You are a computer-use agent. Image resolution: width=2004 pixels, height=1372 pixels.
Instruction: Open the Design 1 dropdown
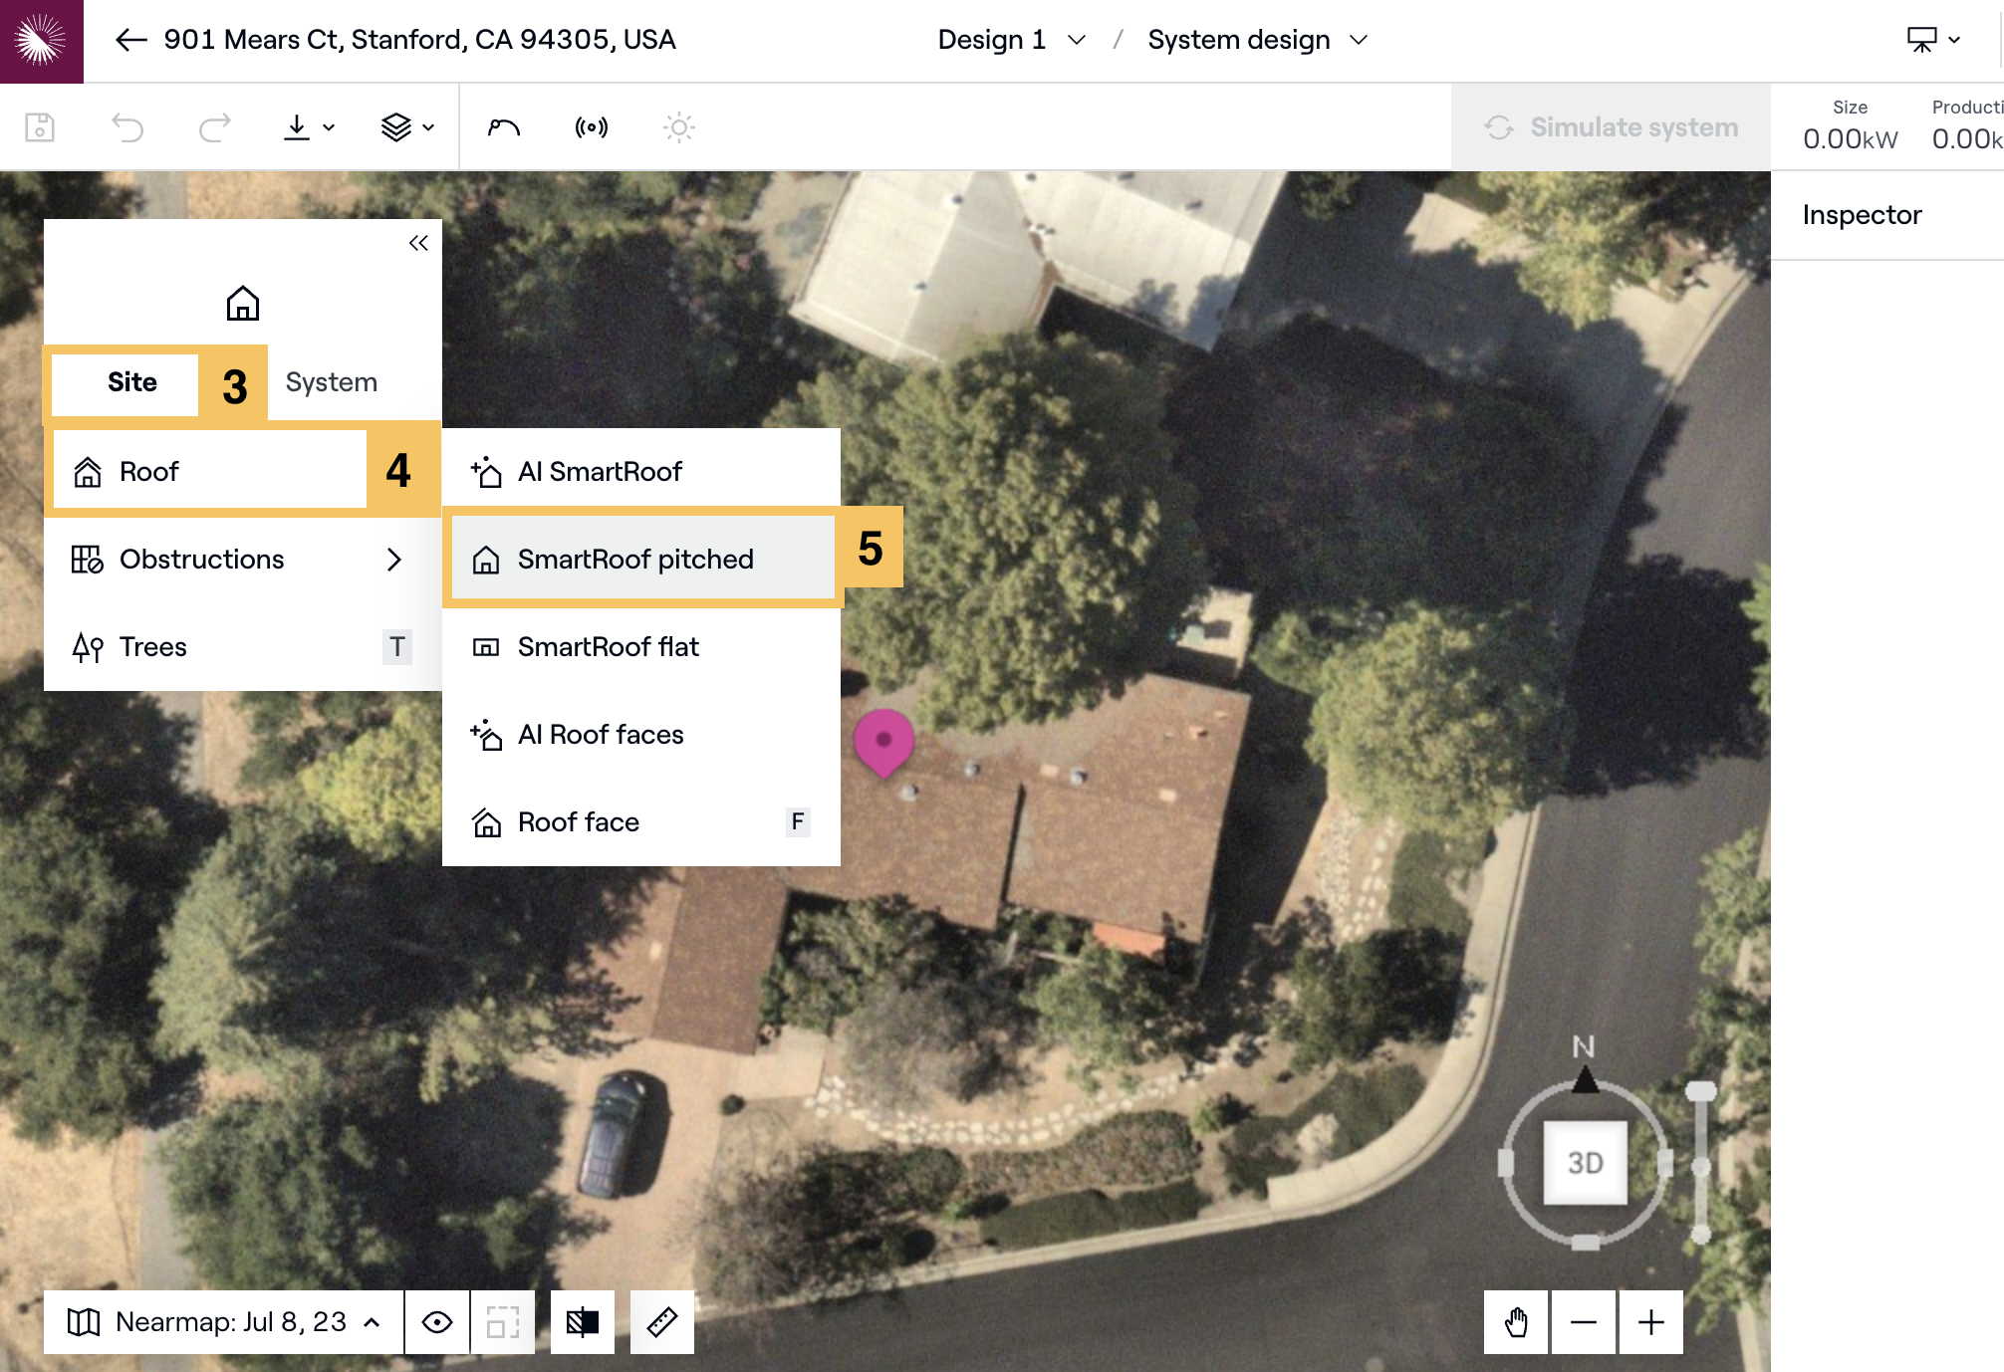click(1010, 40)
